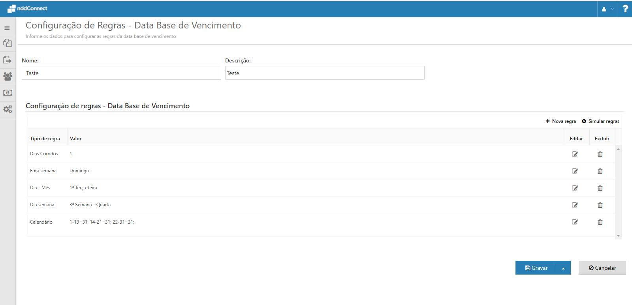Add a rule with Nova regra
This screenshot has height=305, width=632.
point(561,121)
